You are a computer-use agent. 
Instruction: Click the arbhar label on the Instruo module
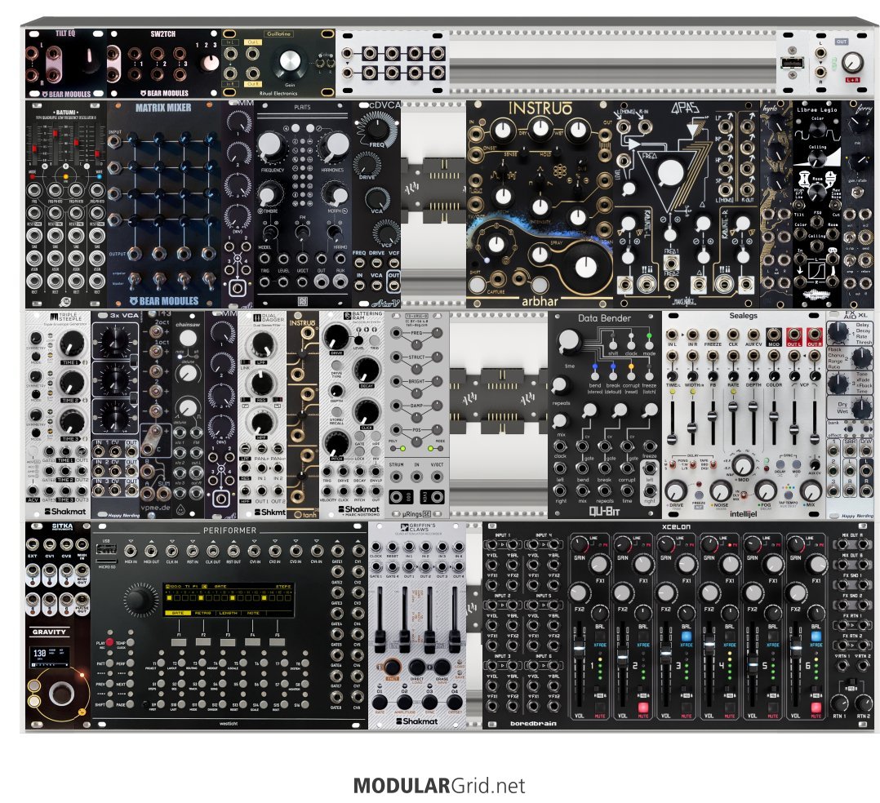pyautogui.click(x=540, y=301)
